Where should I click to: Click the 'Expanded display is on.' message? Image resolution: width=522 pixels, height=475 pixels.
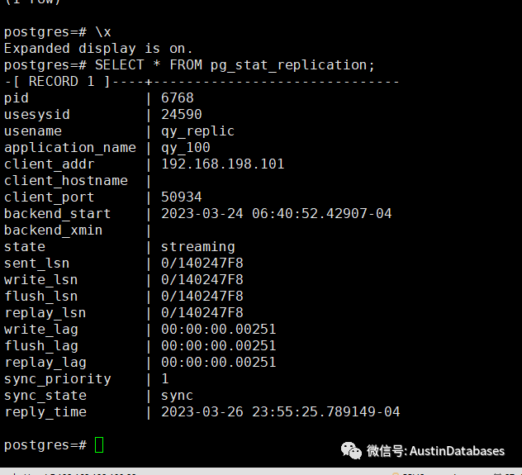pyautogui.click(x=98, y=48)
